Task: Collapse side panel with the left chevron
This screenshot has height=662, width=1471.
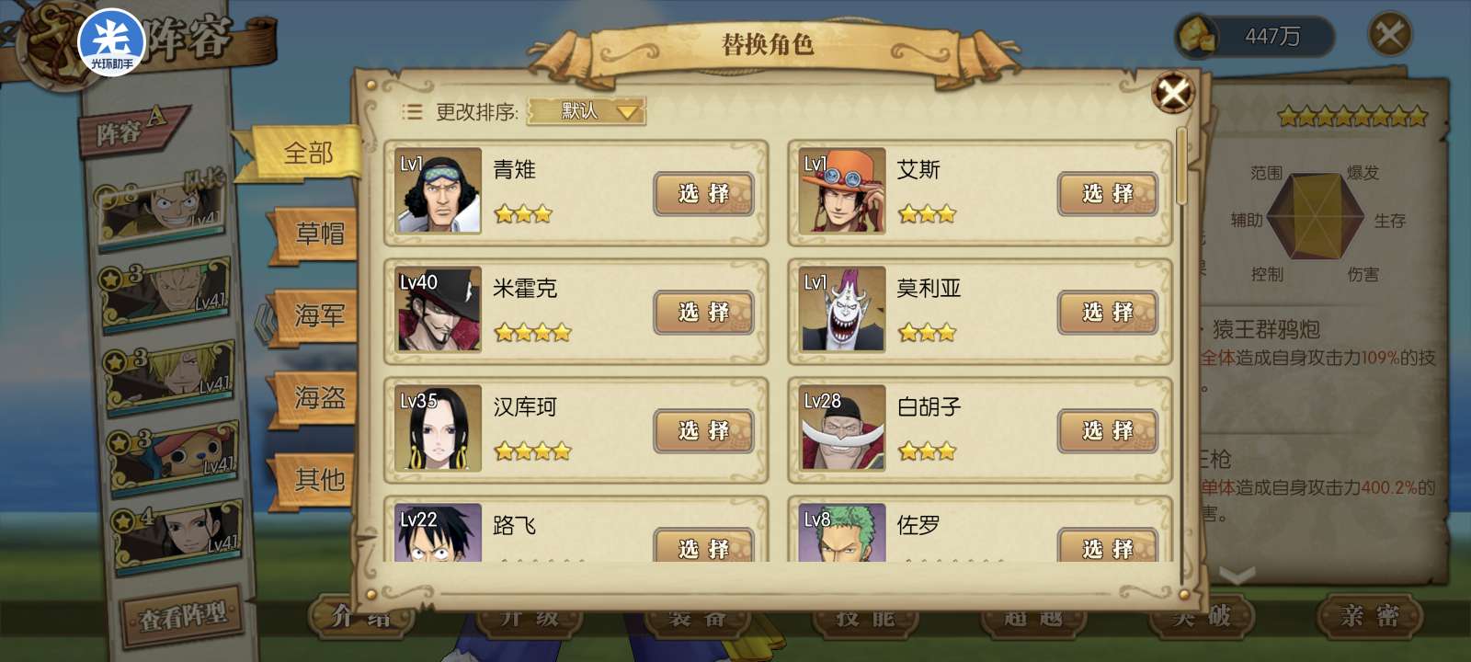Action: [x=266, y=323]
